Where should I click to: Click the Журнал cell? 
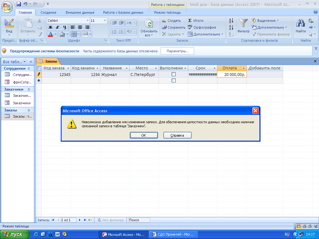[115, 74]
